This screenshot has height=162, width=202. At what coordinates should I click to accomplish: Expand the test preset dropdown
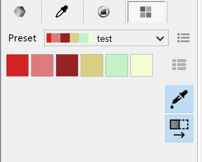pyautogui.click(x=106, y=38)
